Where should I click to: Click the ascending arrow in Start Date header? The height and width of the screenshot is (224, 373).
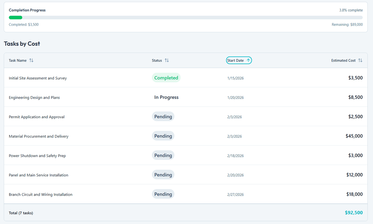point(248,60)
